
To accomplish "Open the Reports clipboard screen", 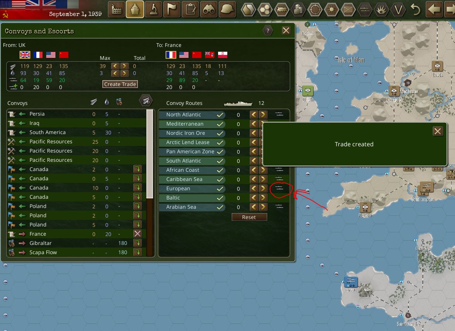I will [x=190, y=9].
